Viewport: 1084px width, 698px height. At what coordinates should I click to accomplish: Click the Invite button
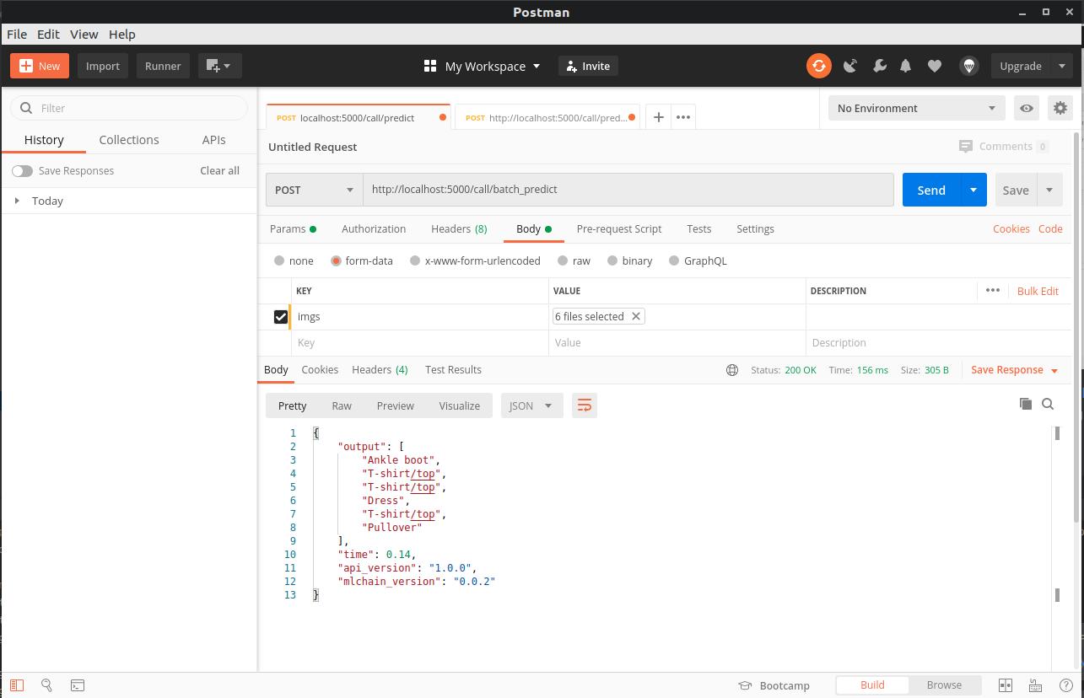click(588, 66)
